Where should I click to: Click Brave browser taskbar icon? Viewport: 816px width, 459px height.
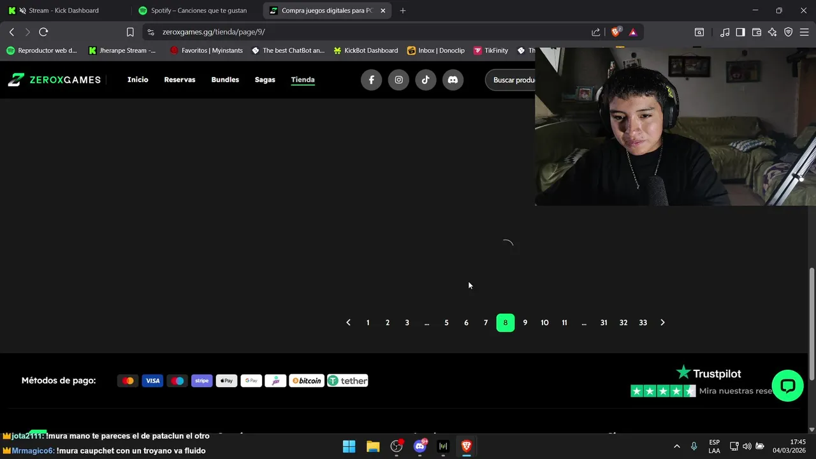pos(467,446)
